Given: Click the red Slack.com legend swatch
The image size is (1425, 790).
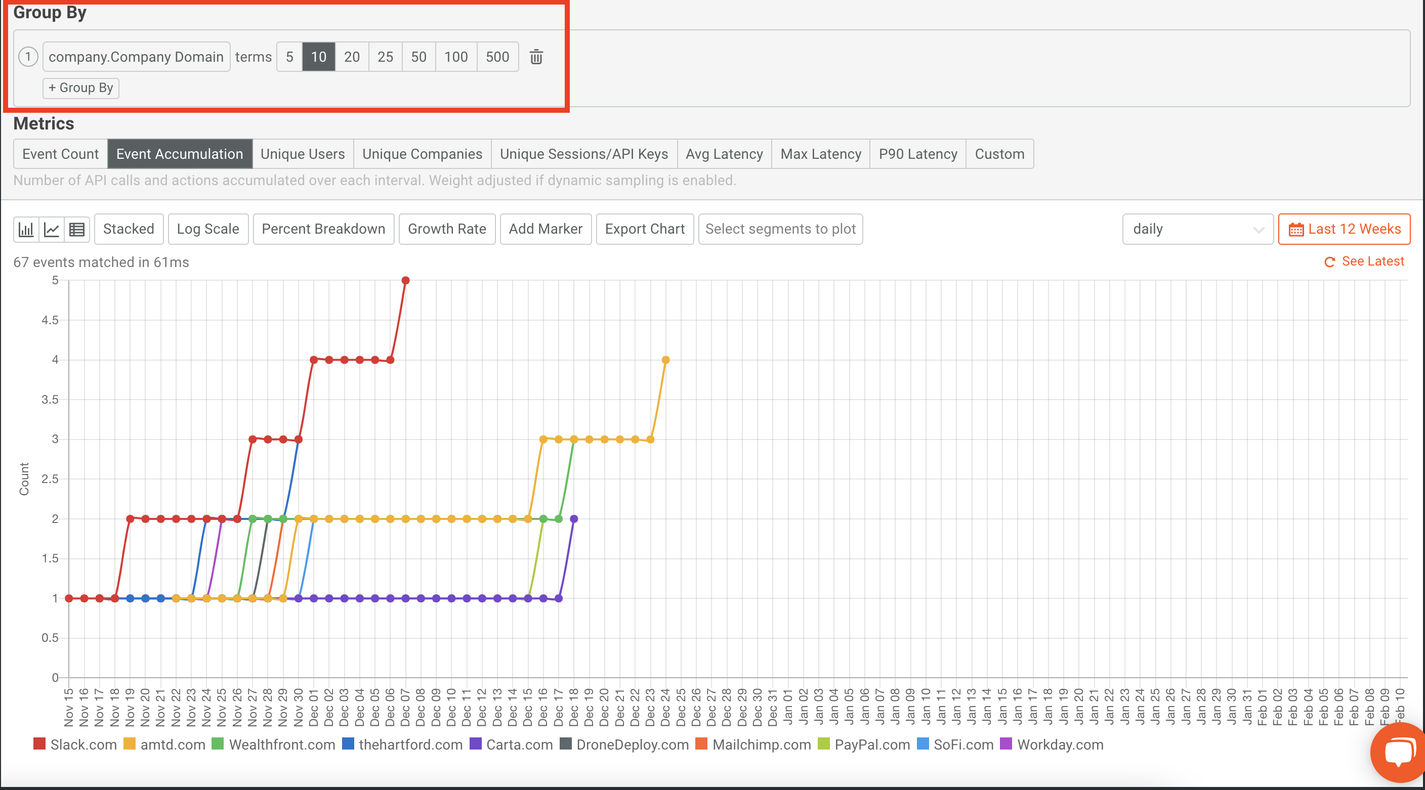Looking at the screenshot, I should click(39, 744).
